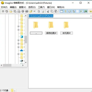Image resolution: width=92 pixels, height=92 pixels.
Task: Click the copy icon beside the scissors
Action: (x=52, y=11)
